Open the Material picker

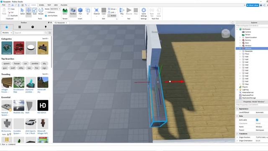point(97,11)
